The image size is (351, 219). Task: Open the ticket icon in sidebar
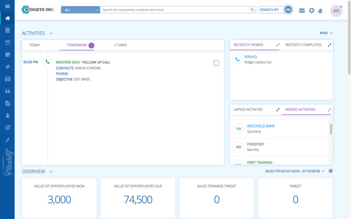(x=8, y=66)
